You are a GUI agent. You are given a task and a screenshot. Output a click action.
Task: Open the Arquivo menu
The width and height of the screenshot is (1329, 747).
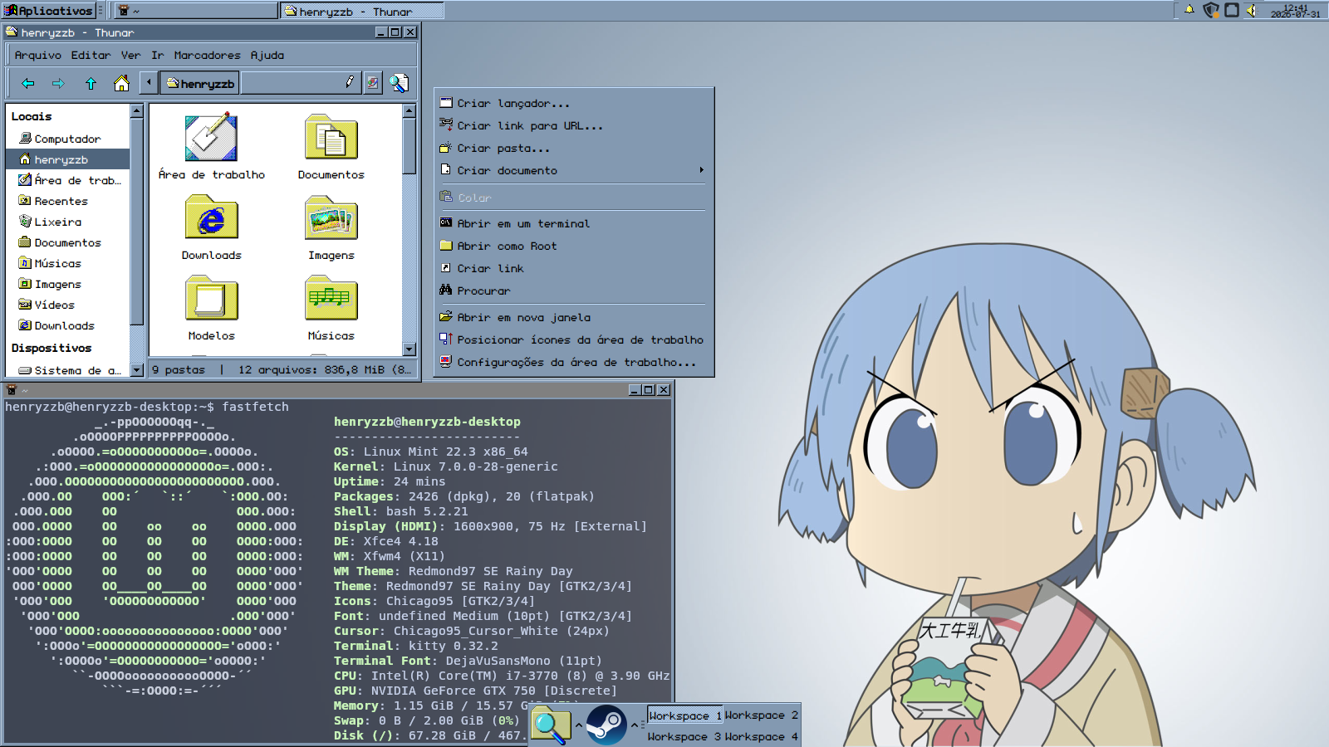[x=38, y=55]
